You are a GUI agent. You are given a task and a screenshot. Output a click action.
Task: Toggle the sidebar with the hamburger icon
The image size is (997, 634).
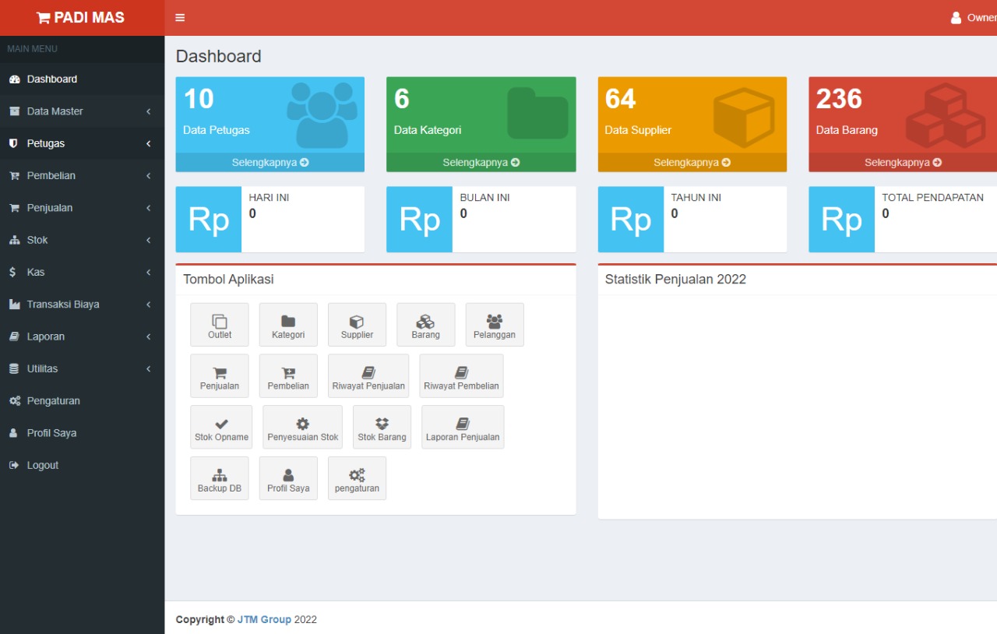tap(180, 18)
